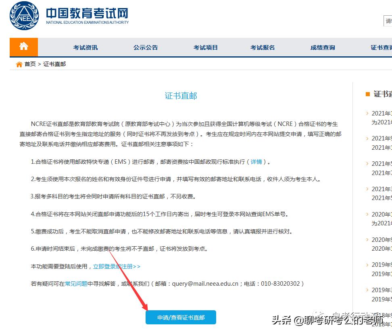The height and width of the screenshot is (334, 392).
Task: Select 考试项目 from the navigation bar
Action: 205,47
